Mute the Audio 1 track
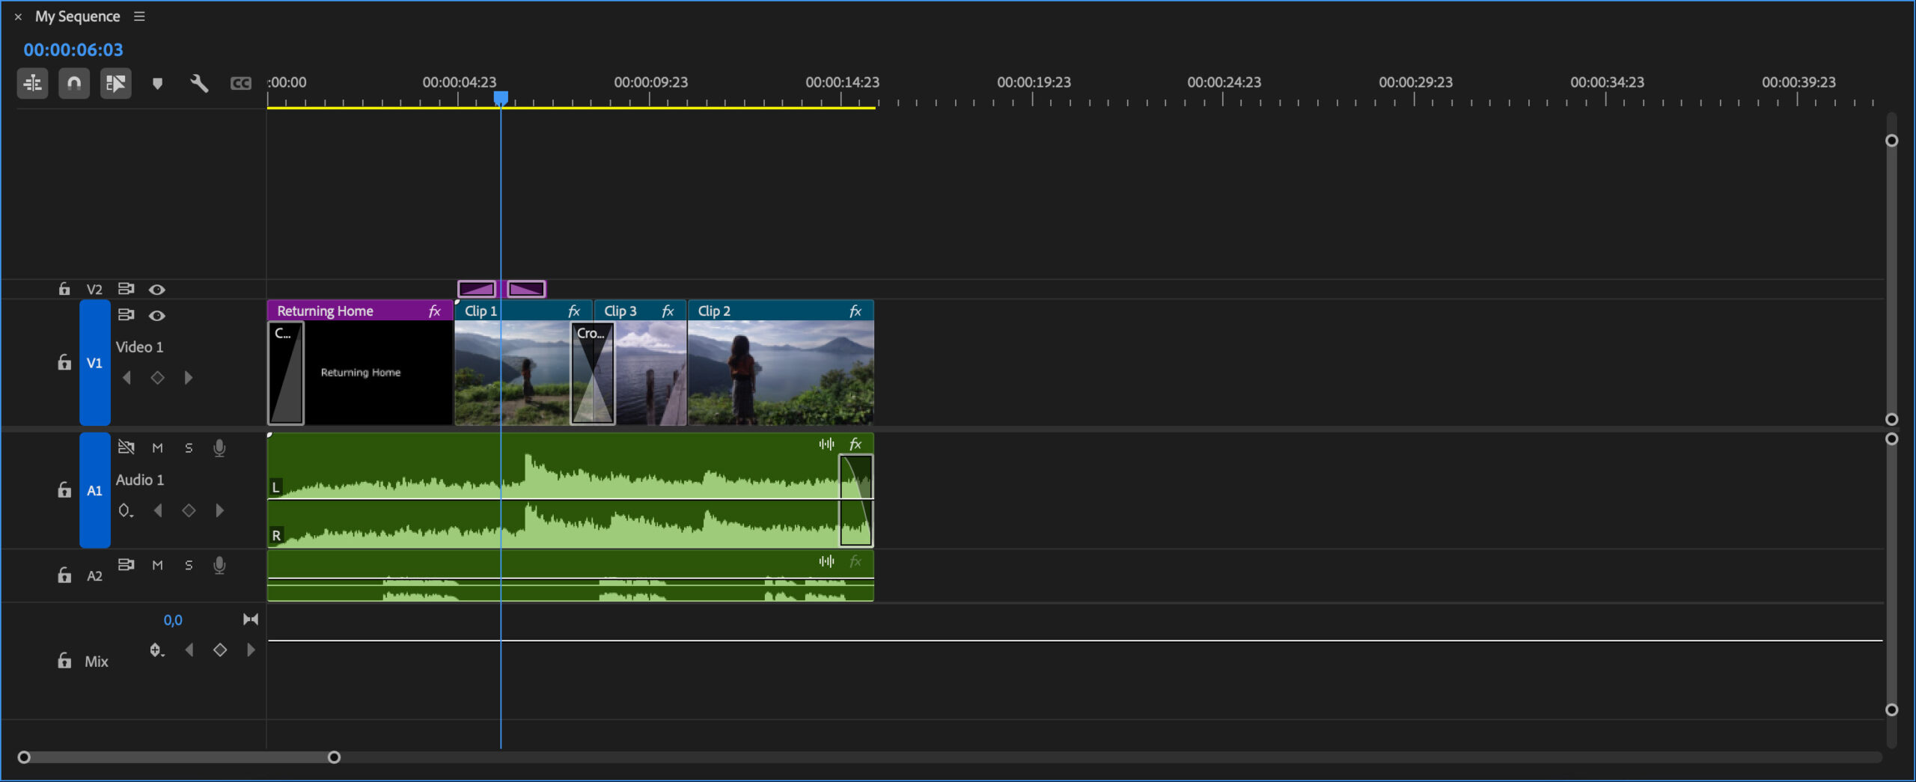Screen dimensions: 1916x782 (157, 447)
